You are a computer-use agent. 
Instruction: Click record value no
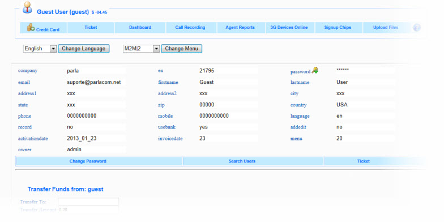(70, 127)
